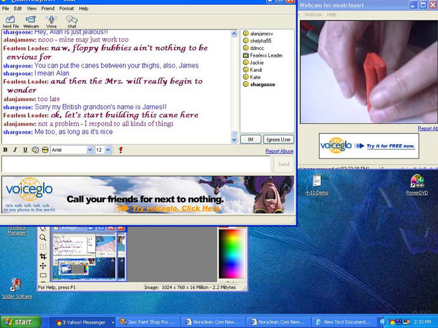Toggle italic text formatting
This screenshot has height=328, width=438.
pos(15,150)
